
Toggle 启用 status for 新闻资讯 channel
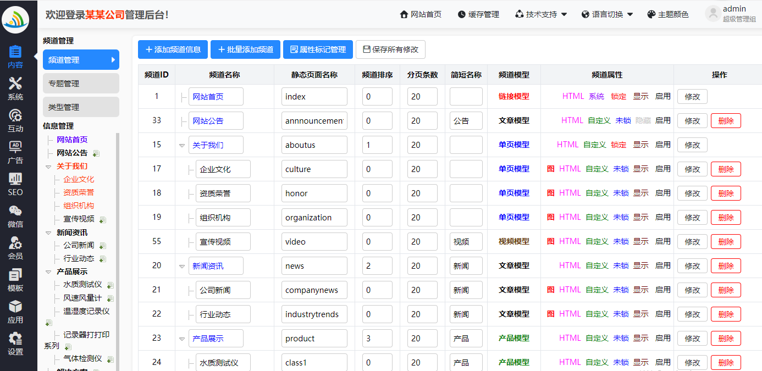pyautogui.click(x=662, y=265)
